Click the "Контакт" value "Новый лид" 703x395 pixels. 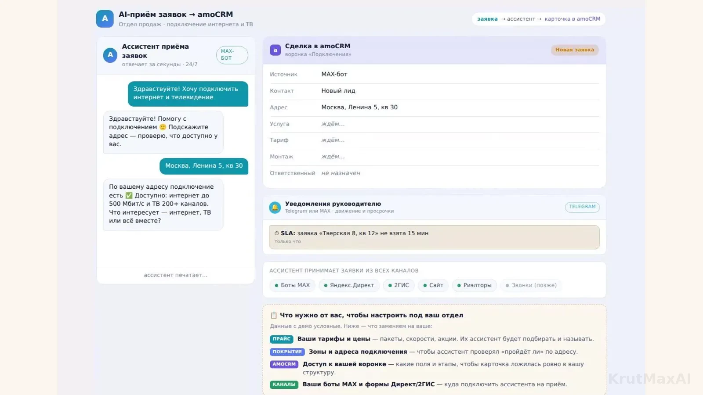point(338,91)
